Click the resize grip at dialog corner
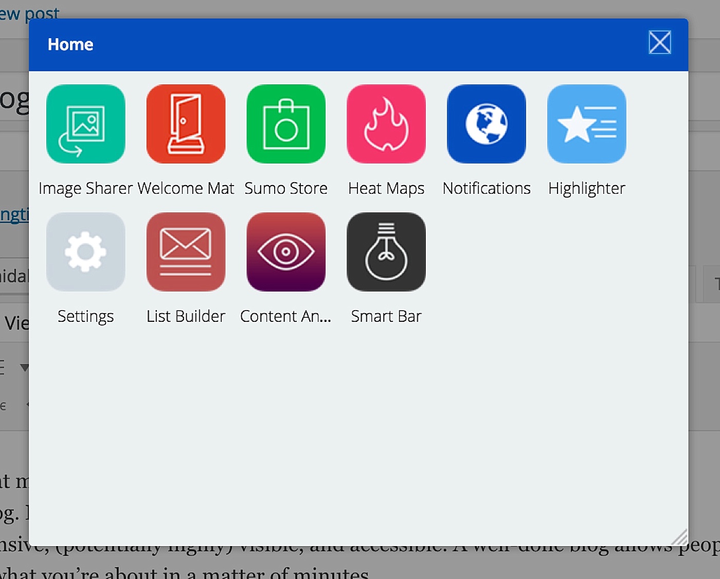This screenshot has height=579, width=720. click(679, 537)
